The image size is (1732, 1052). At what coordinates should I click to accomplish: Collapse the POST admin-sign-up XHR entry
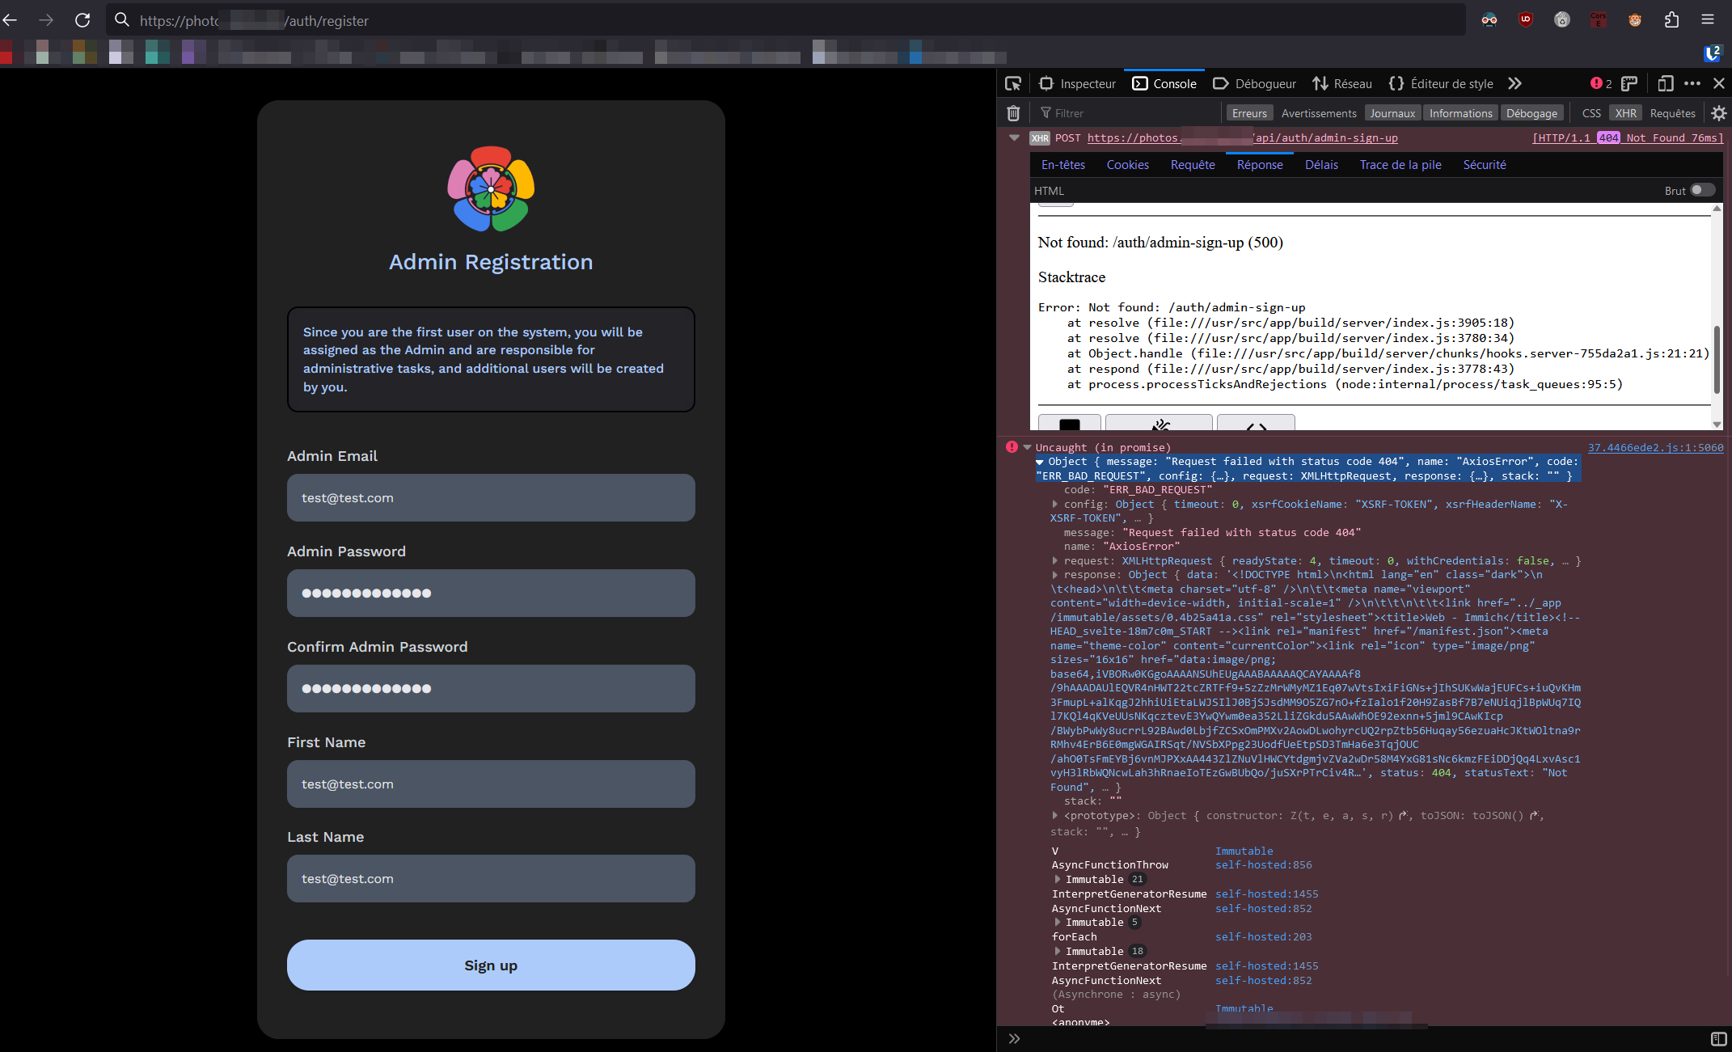1014,138
